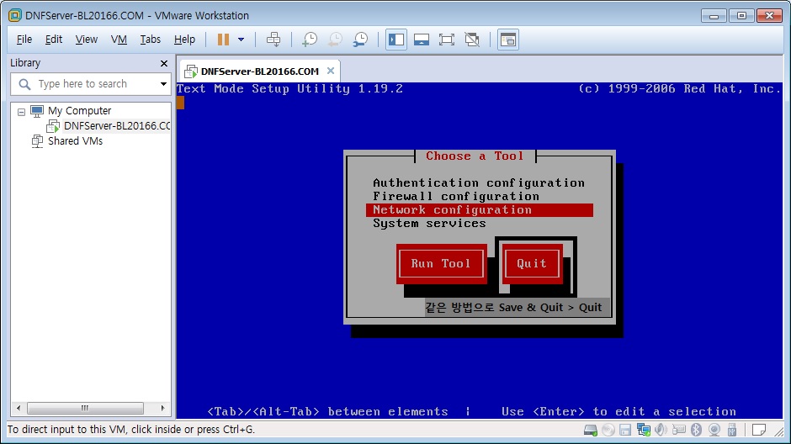The height and width of the screenshot is (444, 791).
Task: Revert to the previous snapshot icon
Action: coord(335,40)
